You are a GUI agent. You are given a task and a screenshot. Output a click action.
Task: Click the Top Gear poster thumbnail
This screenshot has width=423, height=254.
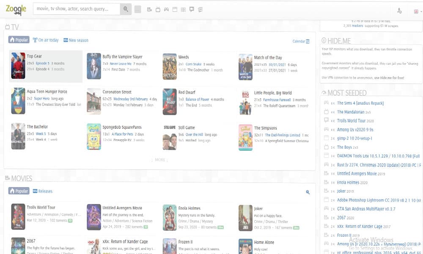click(x=18, y=66)
